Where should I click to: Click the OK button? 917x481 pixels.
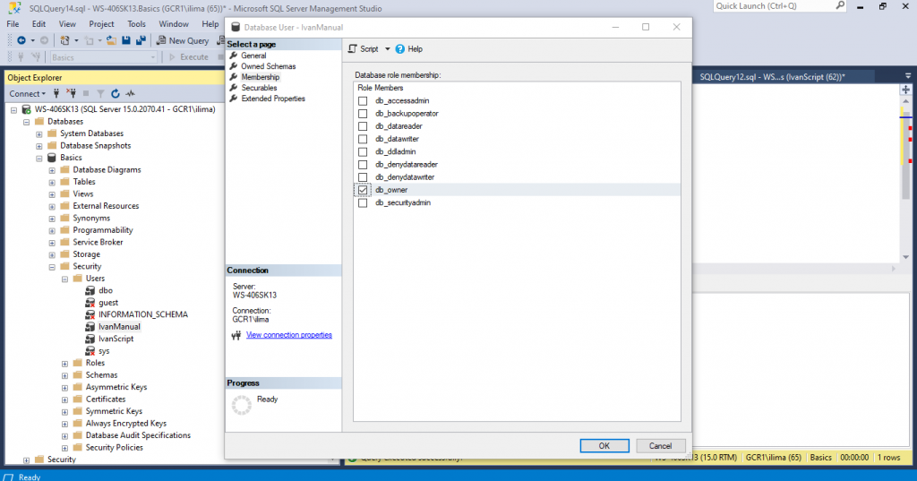(x=604, y=446)
